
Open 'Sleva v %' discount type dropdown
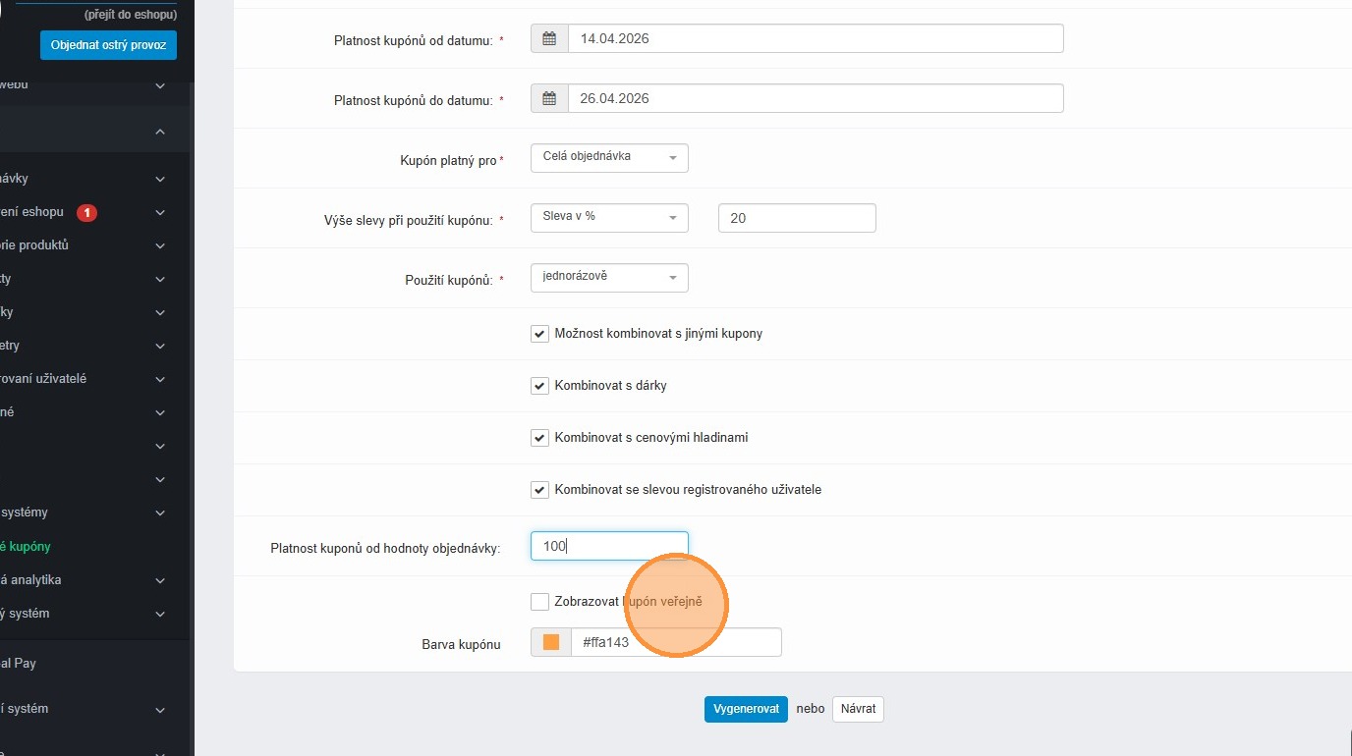[x=609, y=217]
